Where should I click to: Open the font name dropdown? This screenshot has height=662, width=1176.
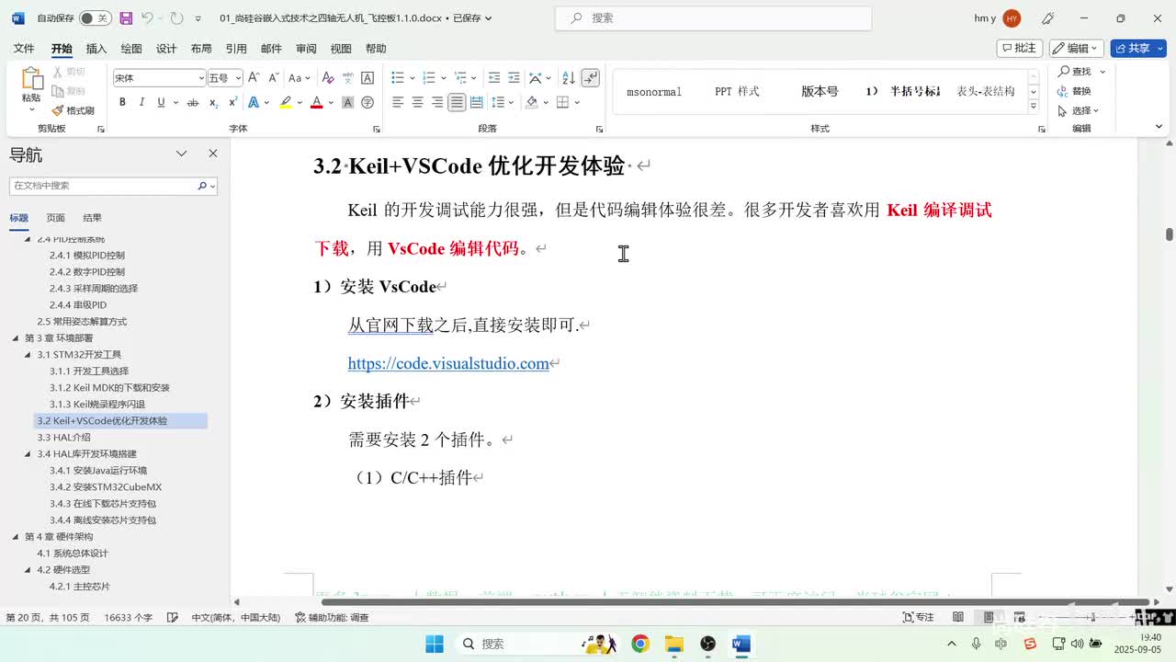201,78
